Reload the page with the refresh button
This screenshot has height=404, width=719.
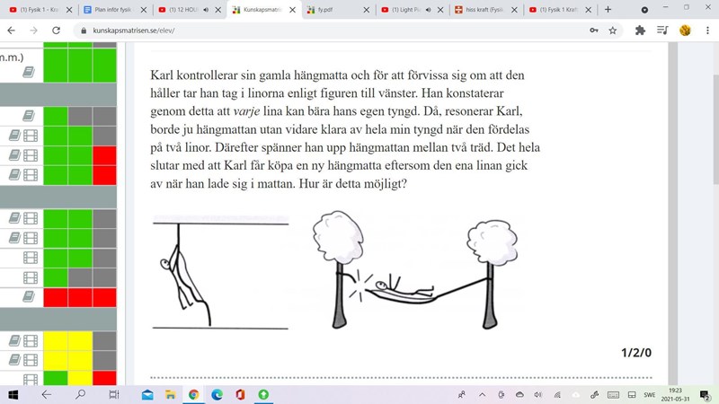56,30
